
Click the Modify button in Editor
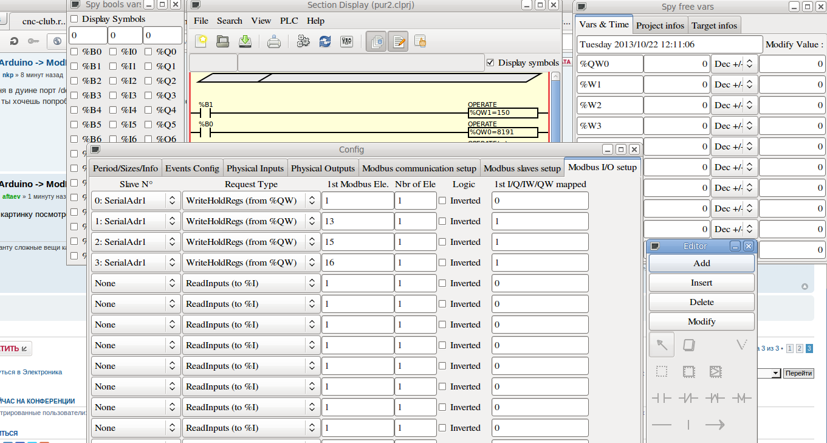[x=702, y=321]
